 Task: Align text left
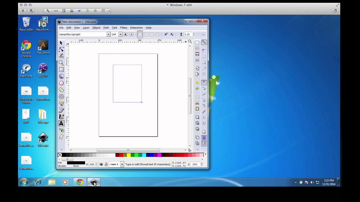coord(140,35)
